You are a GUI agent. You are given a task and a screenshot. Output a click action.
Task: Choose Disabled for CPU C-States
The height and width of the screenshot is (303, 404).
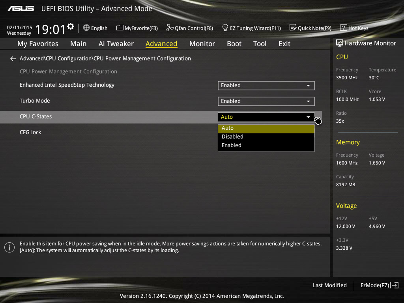point(266,137)
